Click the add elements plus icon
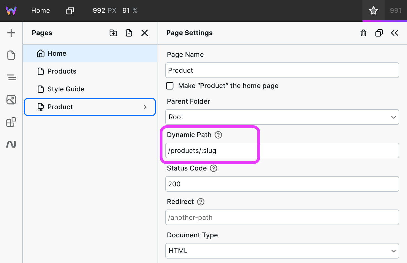The width and height of the screenshot is (407, 263). click(x=11, y=33)
